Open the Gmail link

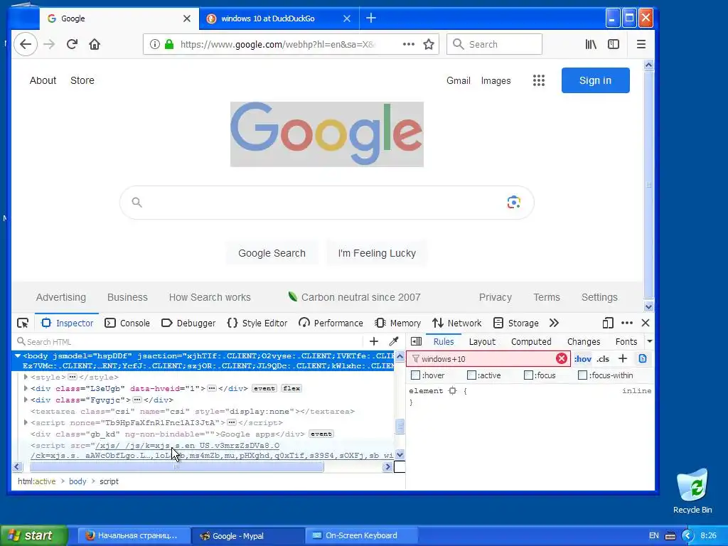459,80
